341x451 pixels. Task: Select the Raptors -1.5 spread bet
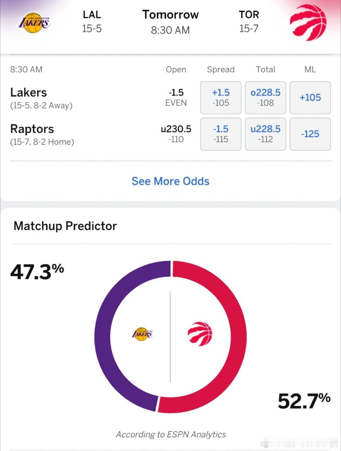[220, 134]
